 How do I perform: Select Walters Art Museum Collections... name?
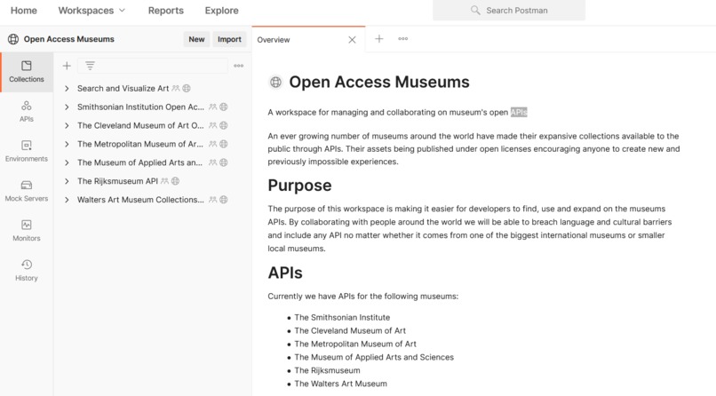tap(140, 200)
